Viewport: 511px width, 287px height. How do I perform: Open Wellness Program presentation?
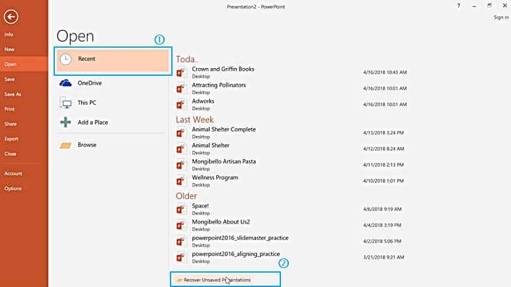tap(215, 177)
